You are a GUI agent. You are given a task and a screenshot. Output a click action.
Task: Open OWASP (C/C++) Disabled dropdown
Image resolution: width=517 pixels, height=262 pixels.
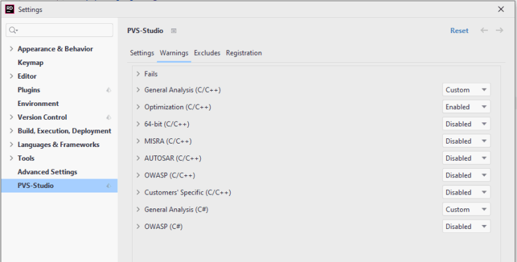pos(466,175)
